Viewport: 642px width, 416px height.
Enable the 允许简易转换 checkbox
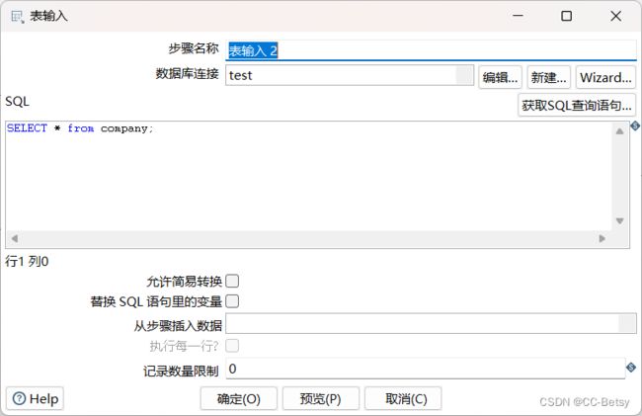pyautogui.click(x=232, y=282)
